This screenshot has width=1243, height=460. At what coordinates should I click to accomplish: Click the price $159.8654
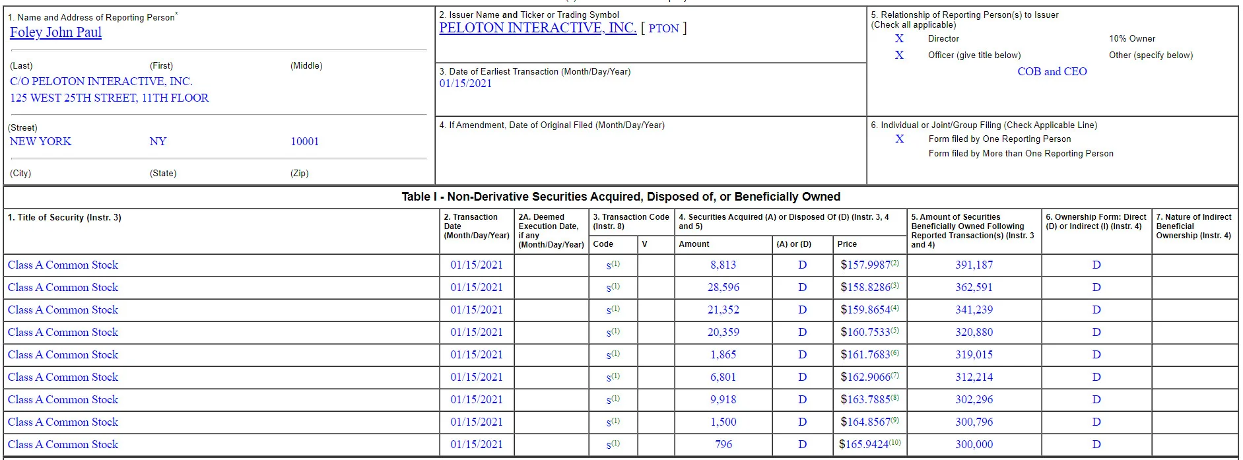point(865,310)
